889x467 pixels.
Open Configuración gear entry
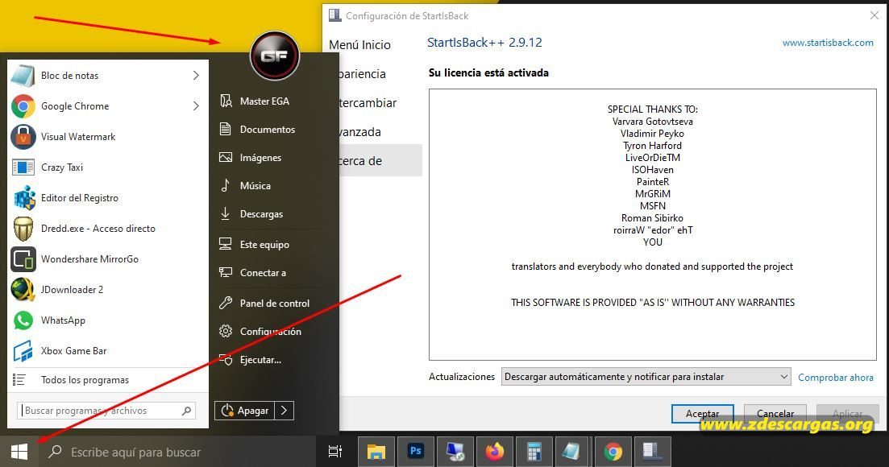coord(271,331)
